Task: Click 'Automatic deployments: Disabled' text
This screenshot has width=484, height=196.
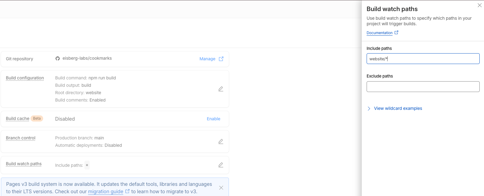Action: point(88,145)
